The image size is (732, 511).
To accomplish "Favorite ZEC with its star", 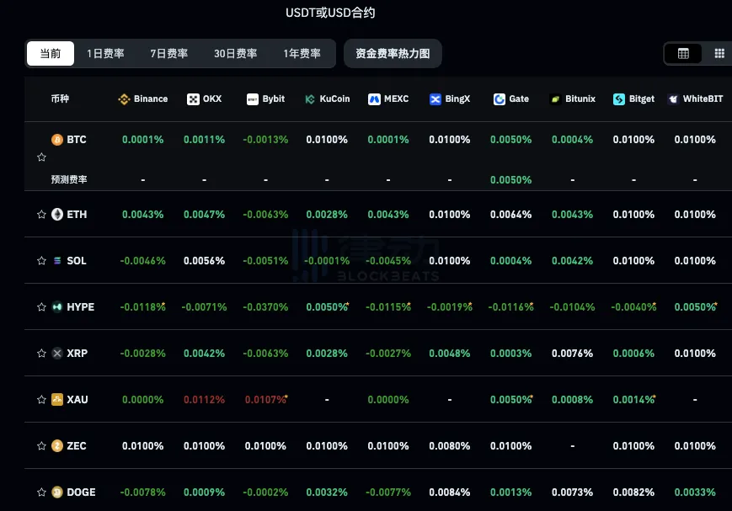I will [41, 445].
